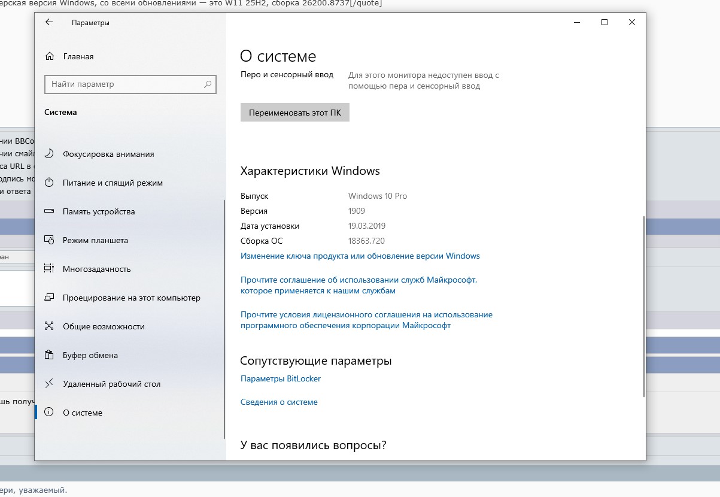The width and height of the screenshot is (720, 497).
Task: Select OS build value 18363.720
Action: click(366, 241)
